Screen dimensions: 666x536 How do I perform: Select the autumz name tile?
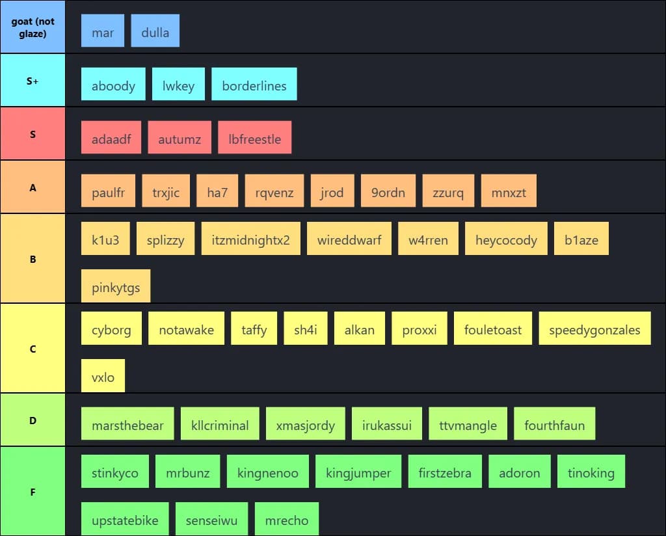(x=180, y=137)
